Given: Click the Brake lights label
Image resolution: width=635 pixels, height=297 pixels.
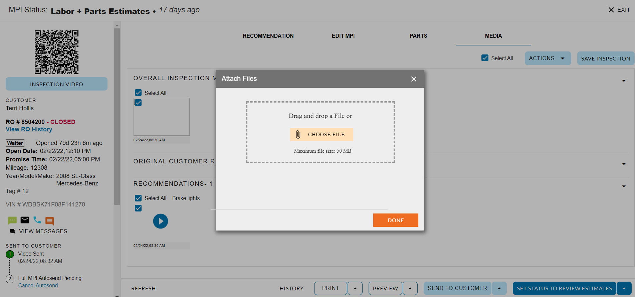Looking at the screenshot, I should pyautogui.click(x=186, y=198).
